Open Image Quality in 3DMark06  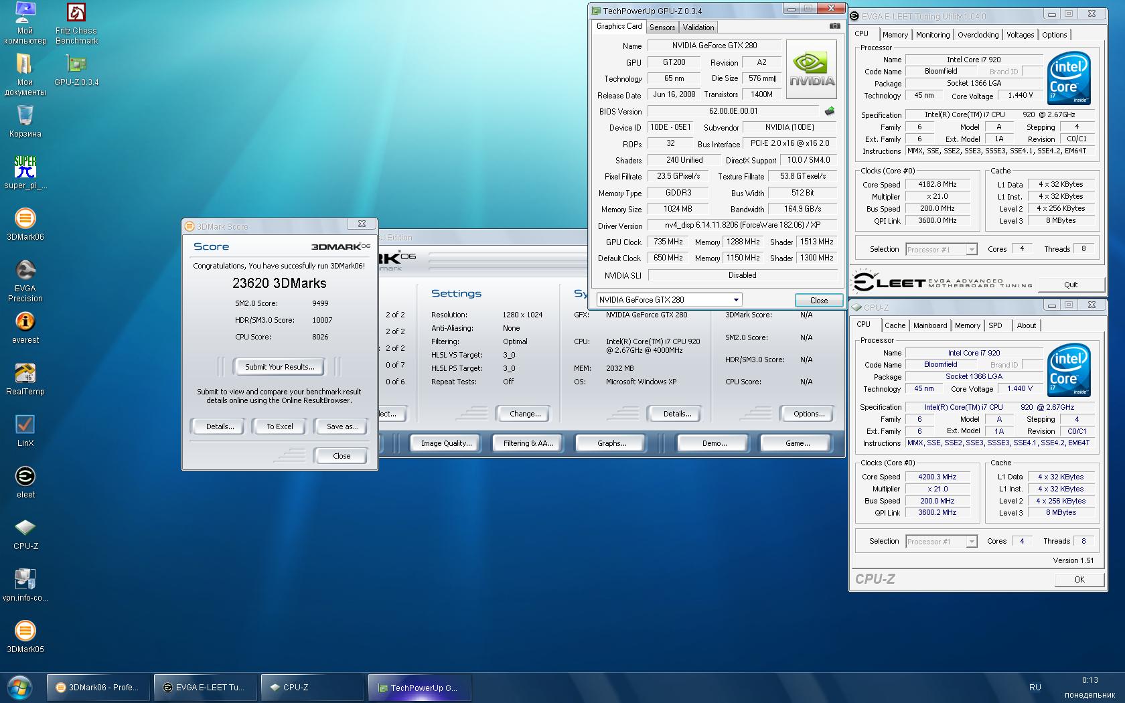tap(446, 443)
